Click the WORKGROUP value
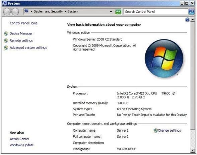197x155 pixels. click(x=127, y=149)
